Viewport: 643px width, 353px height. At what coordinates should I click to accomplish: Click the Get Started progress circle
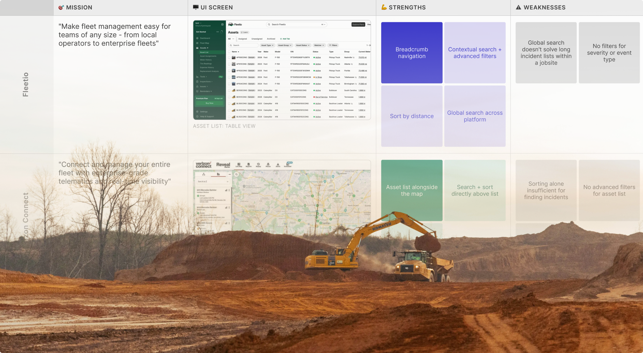221,32
